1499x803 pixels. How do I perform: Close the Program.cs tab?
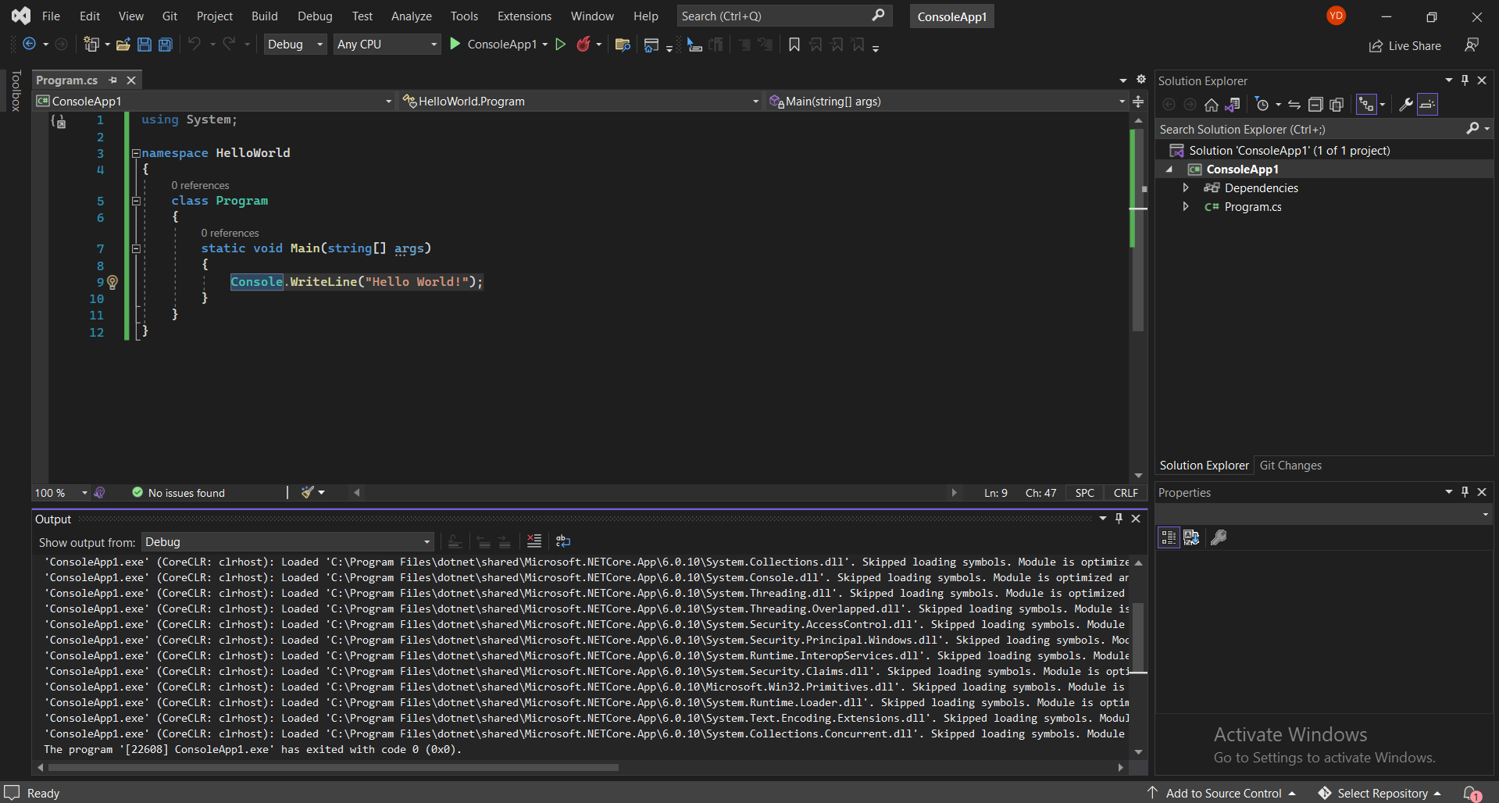tap(131, 80)
